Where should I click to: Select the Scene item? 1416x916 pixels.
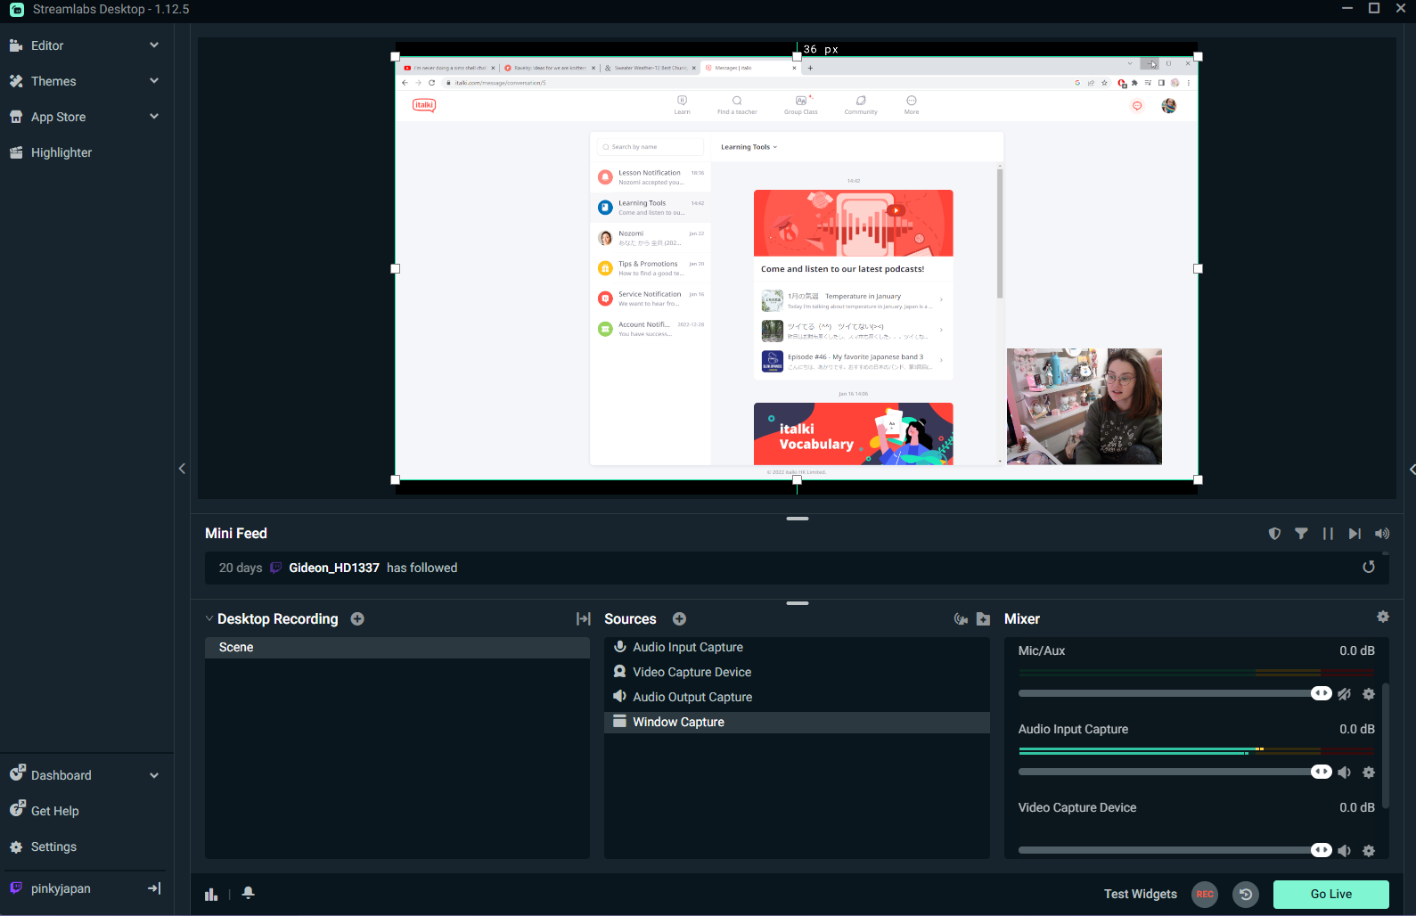397,648
